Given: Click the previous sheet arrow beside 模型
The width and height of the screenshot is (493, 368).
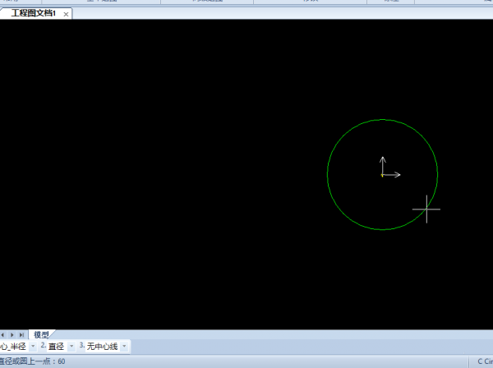Looking at the screenshot, I should point(3,335).
